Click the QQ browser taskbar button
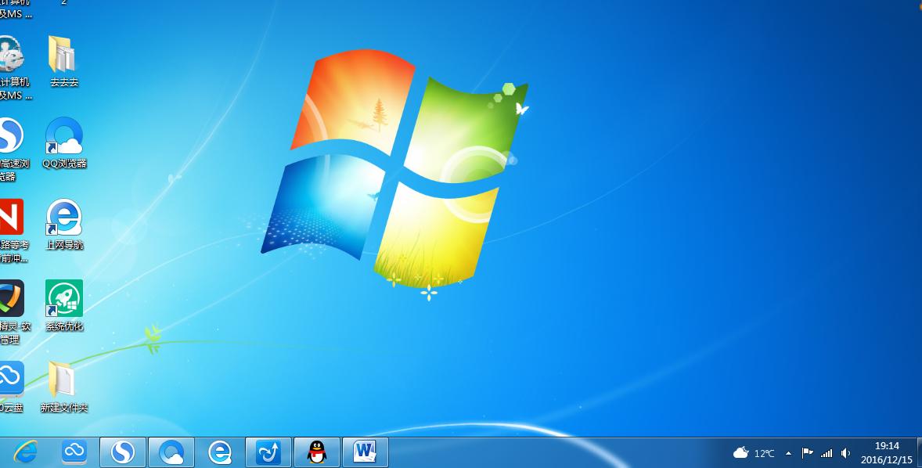 (171, 452)
